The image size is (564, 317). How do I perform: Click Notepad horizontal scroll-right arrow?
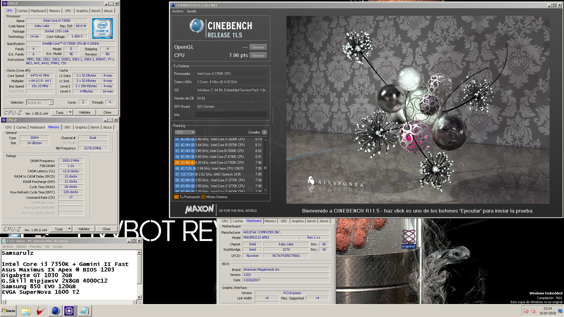point(135,302)
